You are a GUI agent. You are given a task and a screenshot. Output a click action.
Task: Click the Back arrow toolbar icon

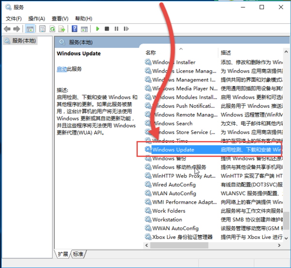pyautogui.click(x=7, y=29)
